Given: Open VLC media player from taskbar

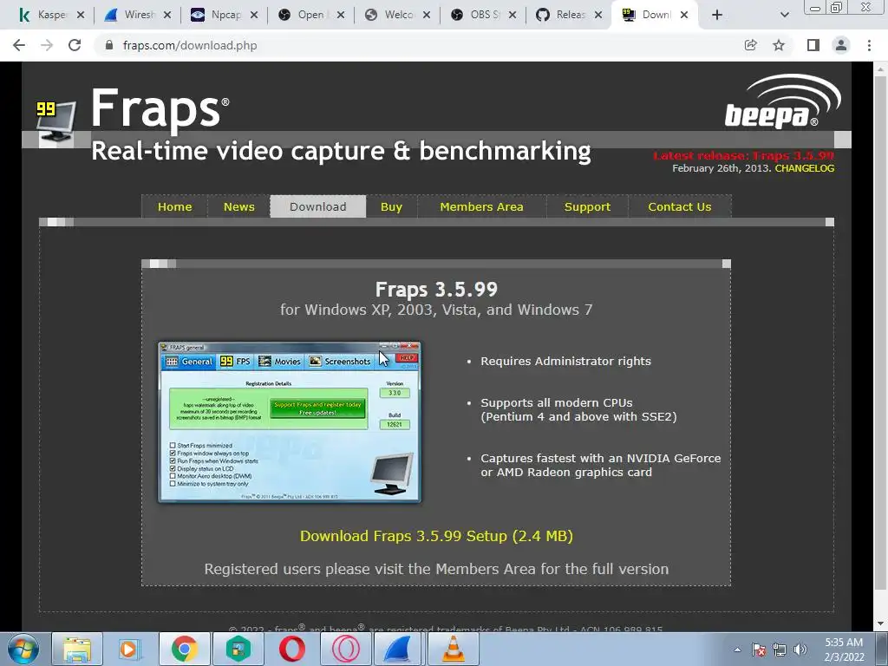Looking at the screenshot, I should pos(453,649).
